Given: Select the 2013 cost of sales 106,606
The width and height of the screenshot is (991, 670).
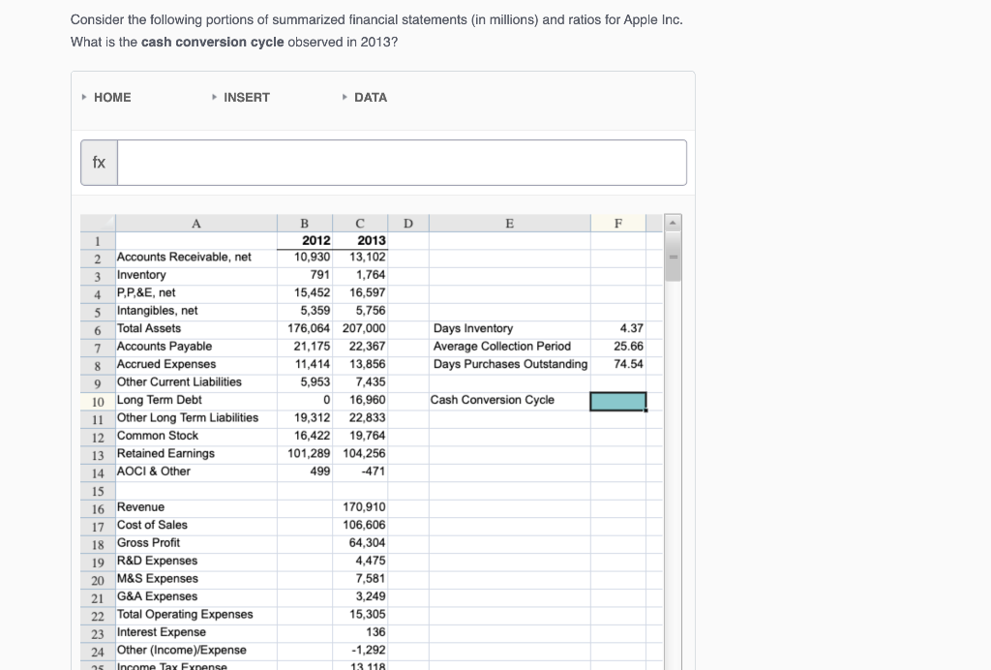Looking at the screenshot, I should [x=360, y=525].
